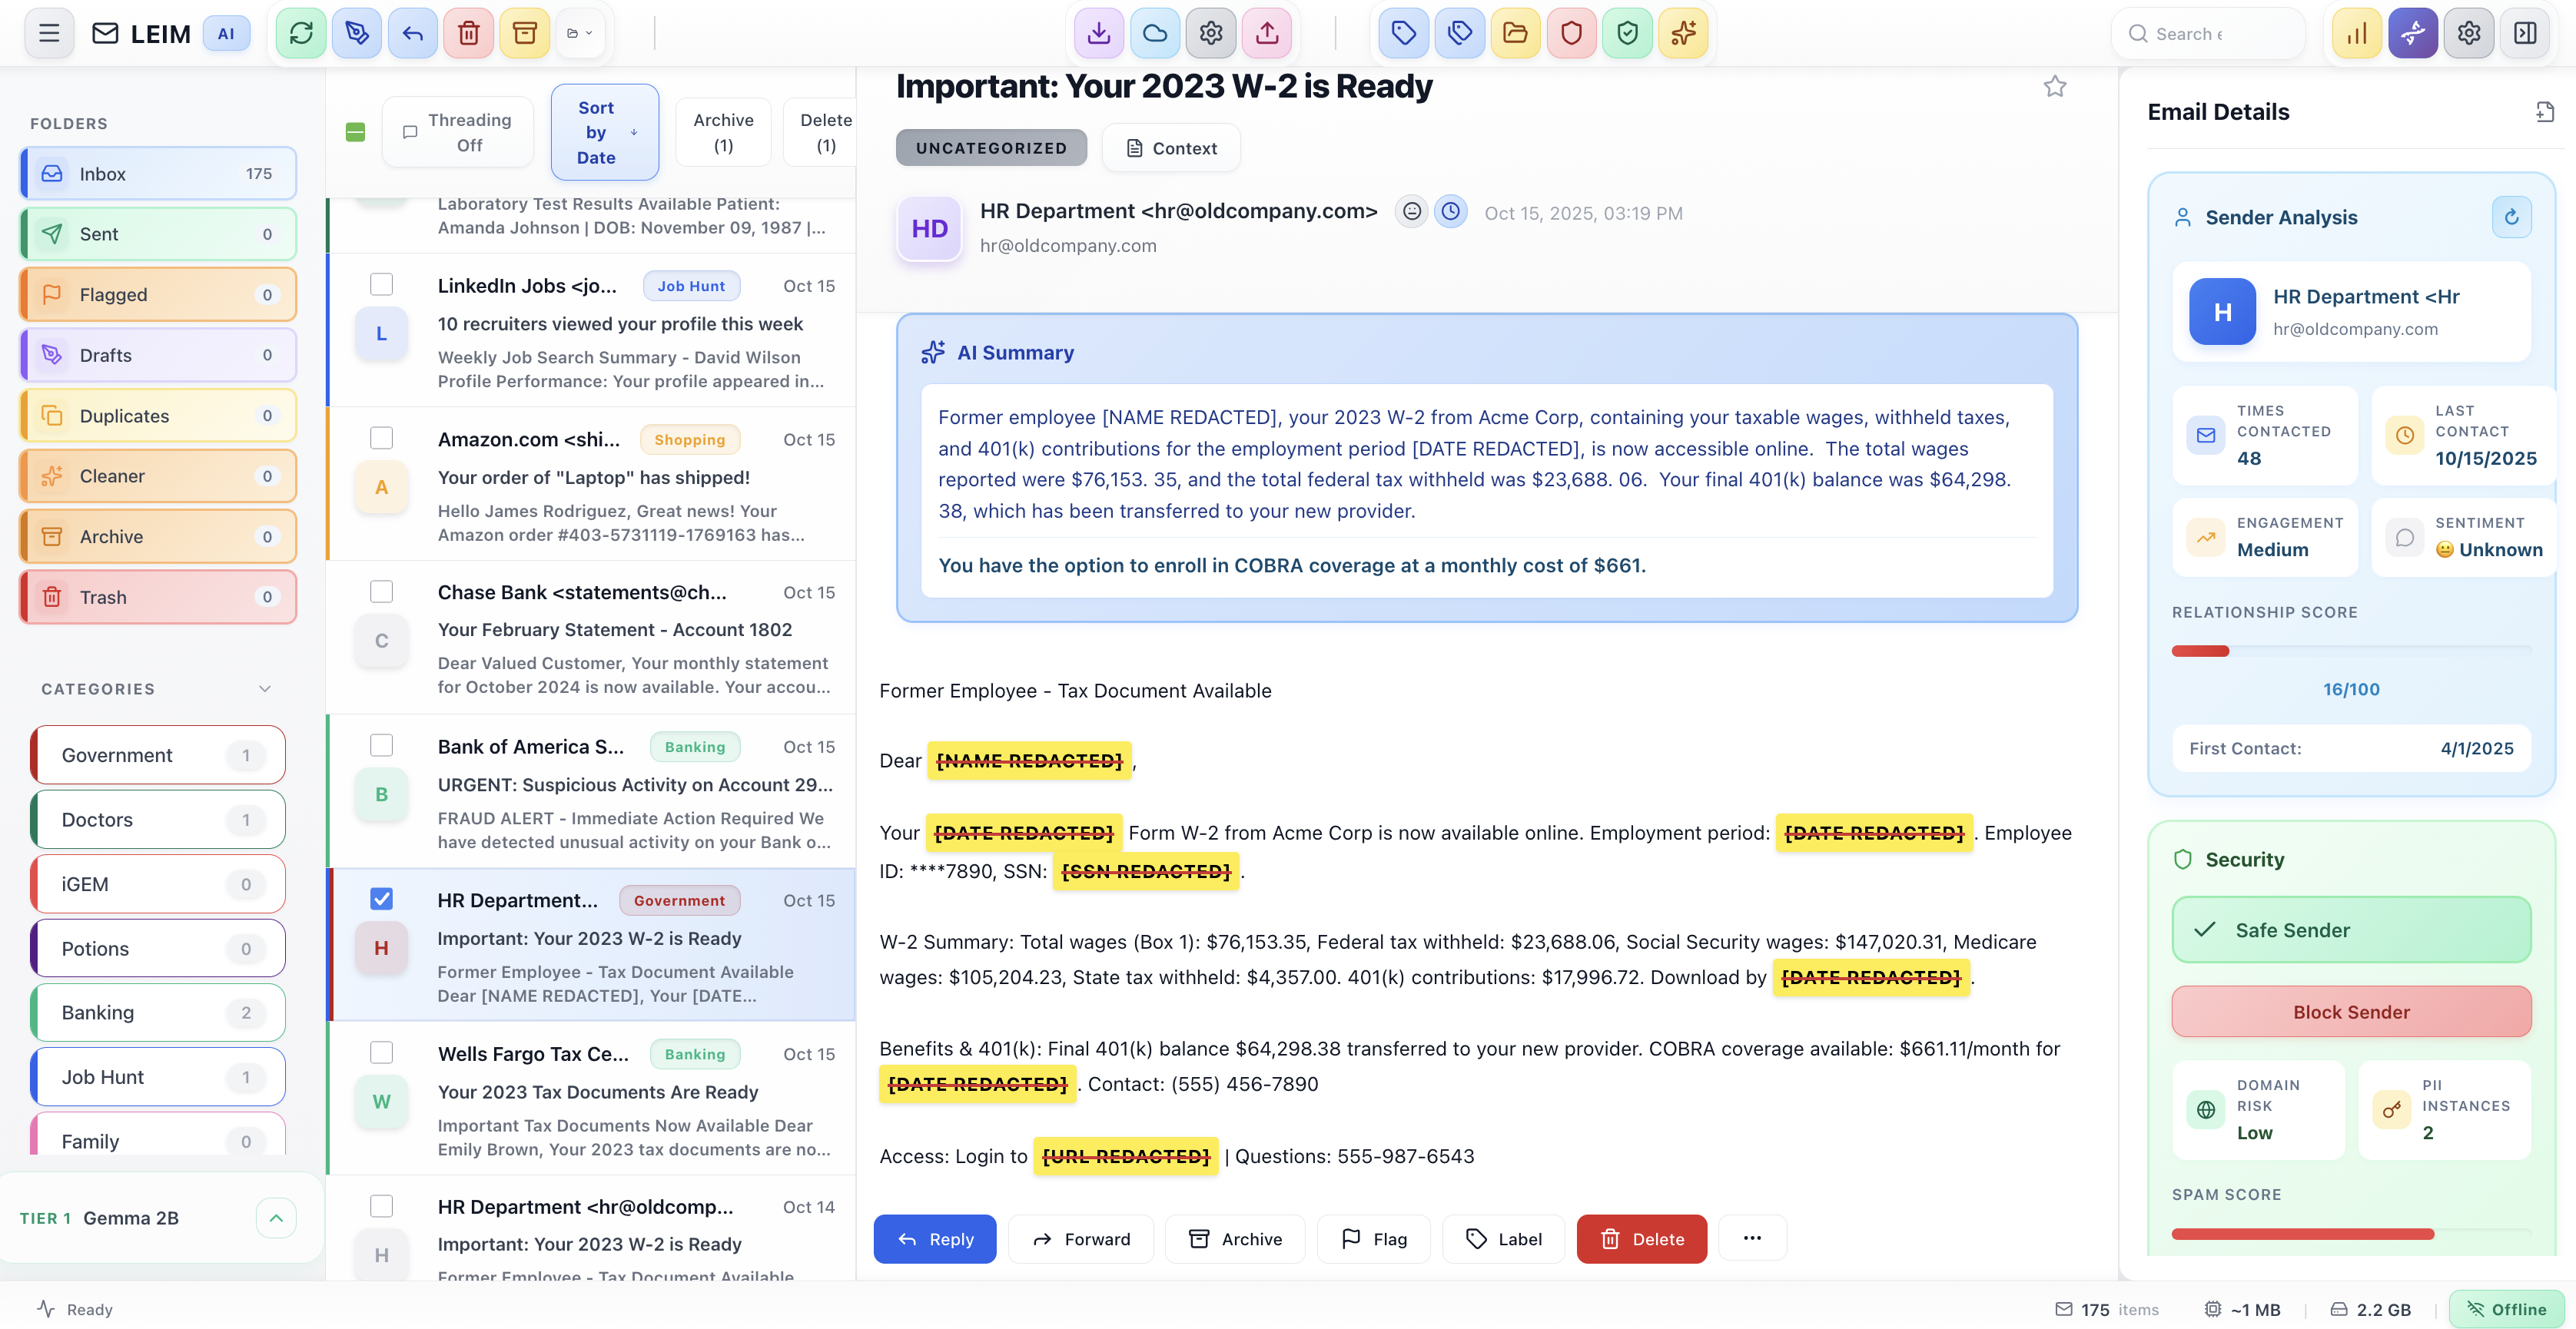Image resolution: width=2576 pixels, height=1329 pixels.
Task: Click the red delete trash icon in the toolbar
Action: coord(469,33)
